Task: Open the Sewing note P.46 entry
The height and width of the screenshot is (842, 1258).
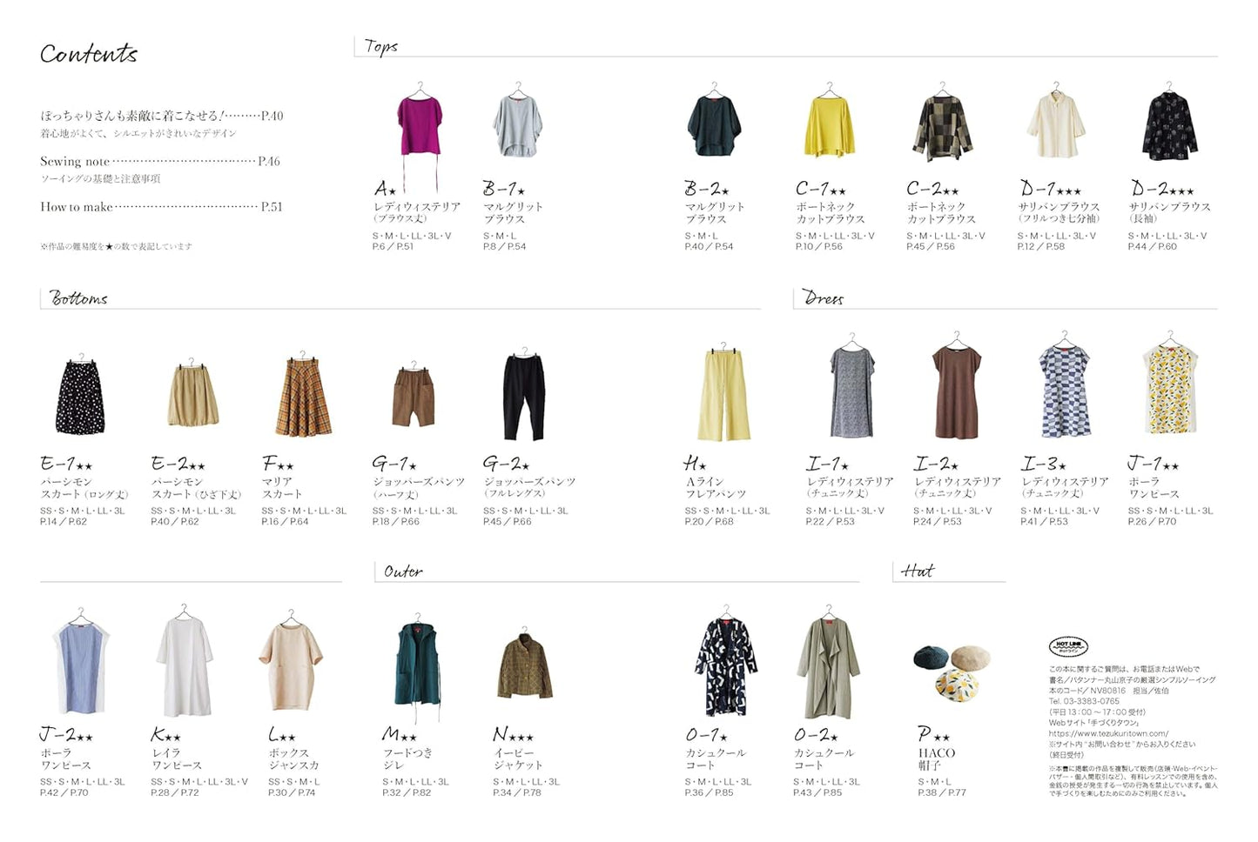Action: click(x=160, y=161)
